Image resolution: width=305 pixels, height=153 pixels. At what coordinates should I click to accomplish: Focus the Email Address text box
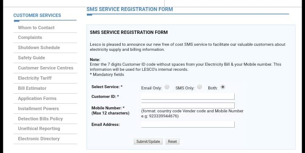(x=188, y=124)
